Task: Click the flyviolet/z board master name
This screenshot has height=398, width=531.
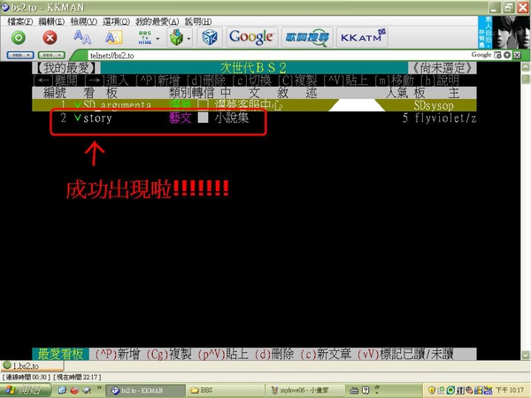Action: pyautogui.click(x=446, y=119)
